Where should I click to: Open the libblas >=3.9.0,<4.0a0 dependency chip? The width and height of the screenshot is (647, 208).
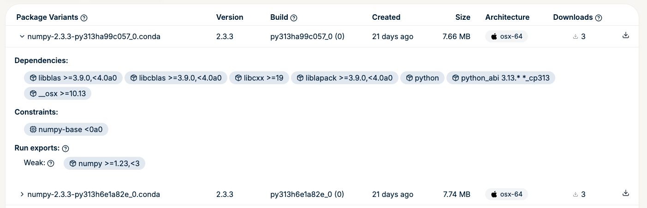tap(73, 78)
